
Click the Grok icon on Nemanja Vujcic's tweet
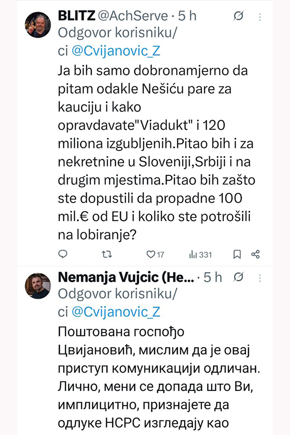click(x=238, y=277)
